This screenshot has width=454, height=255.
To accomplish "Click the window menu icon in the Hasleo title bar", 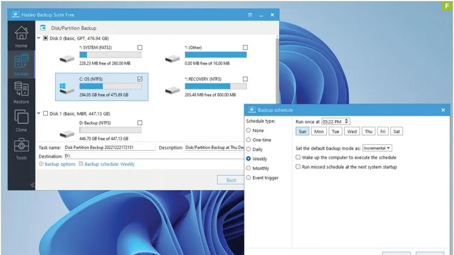I will pyautogui.click(x=250, y=15).
